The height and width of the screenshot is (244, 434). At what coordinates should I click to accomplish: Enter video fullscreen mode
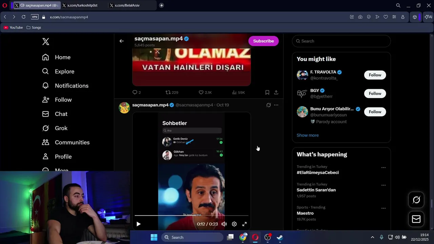[244, 224]
